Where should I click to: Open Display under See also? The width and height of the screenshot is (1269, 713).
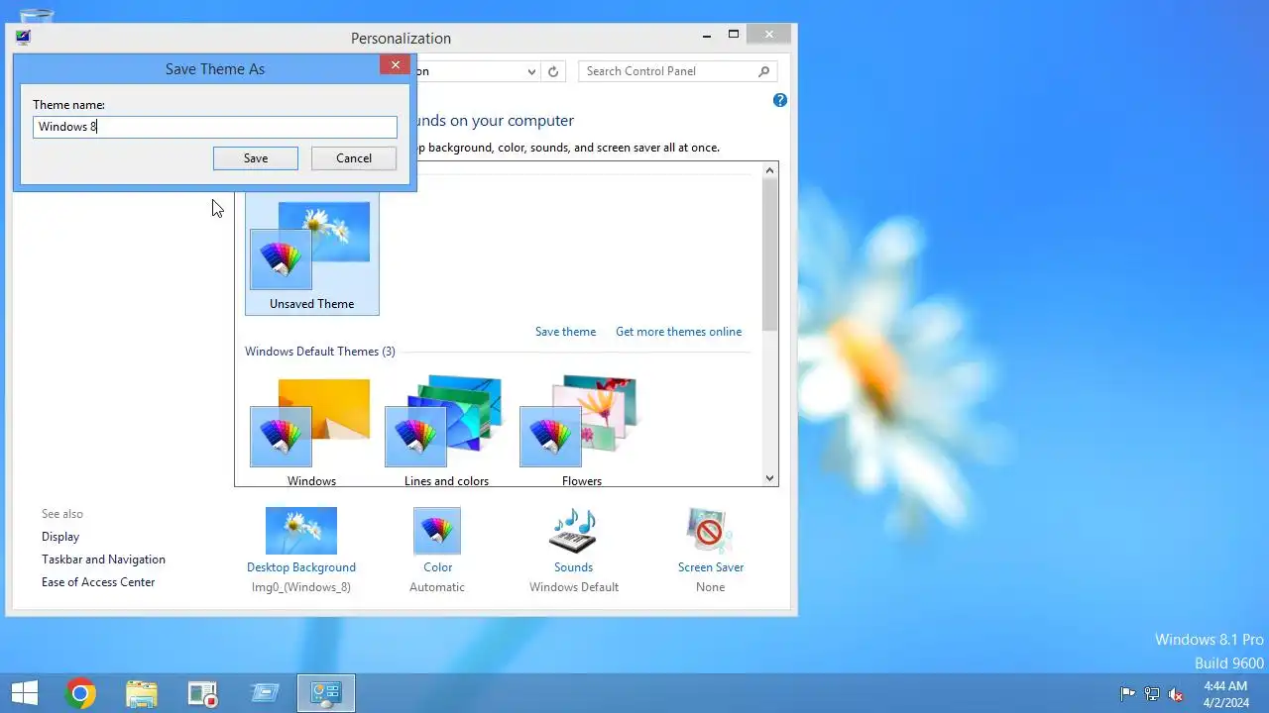[x=60, y=537]
